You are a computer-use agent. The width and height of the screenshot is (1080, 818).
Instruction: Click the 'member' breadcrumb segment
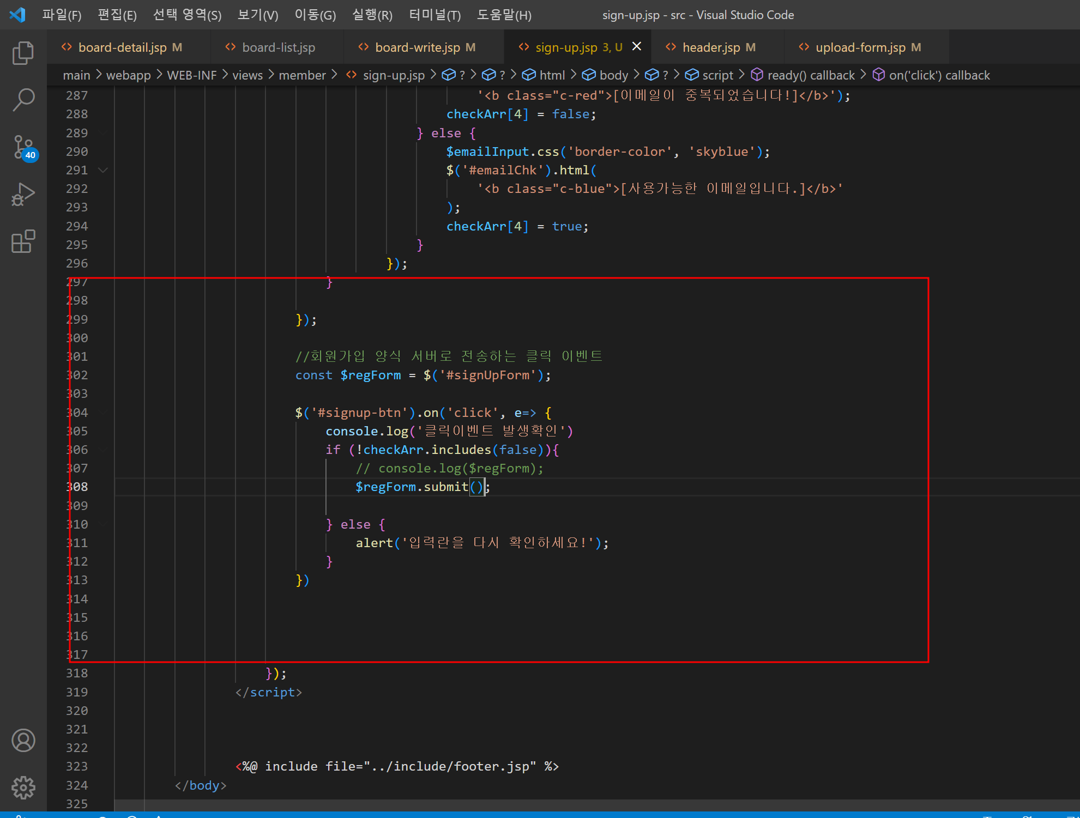[x=302, y=75]
